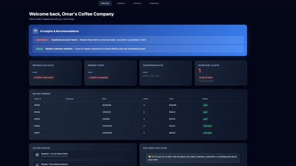
Task: Click the refunded status of order #1001
Action: pos(207,133)
